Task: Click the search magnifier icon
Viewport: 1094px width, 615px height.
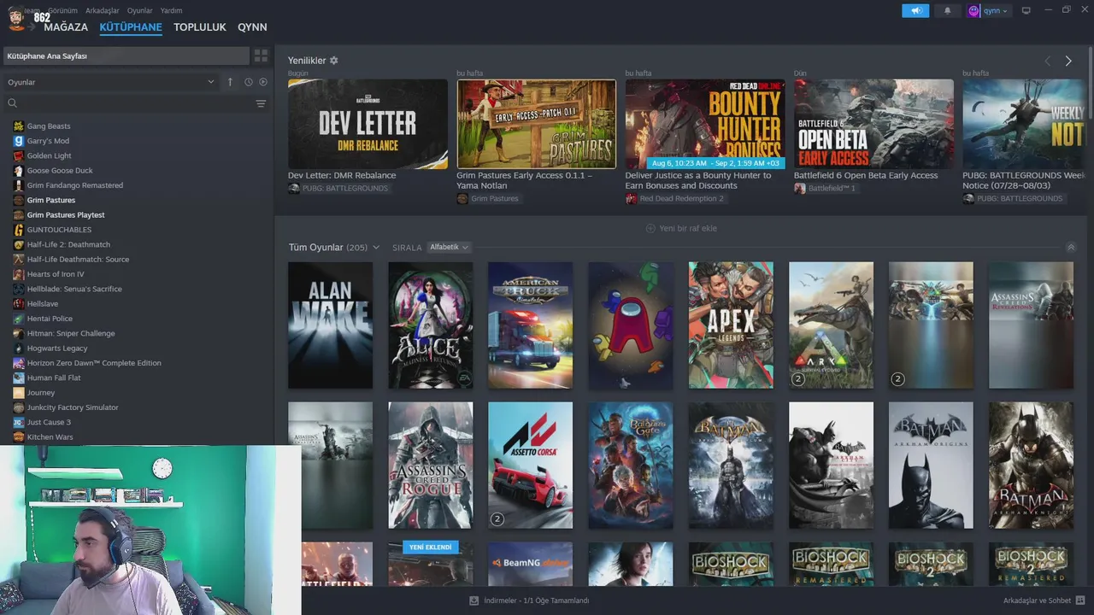Action: pos(12,103)
